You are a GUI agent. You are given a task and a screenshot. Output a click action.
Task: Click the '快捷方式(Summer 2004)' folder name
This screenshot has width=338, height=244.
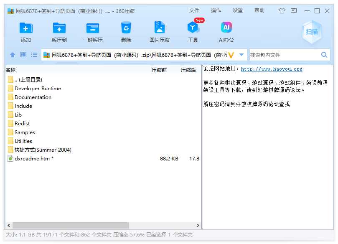click(43, 150)
